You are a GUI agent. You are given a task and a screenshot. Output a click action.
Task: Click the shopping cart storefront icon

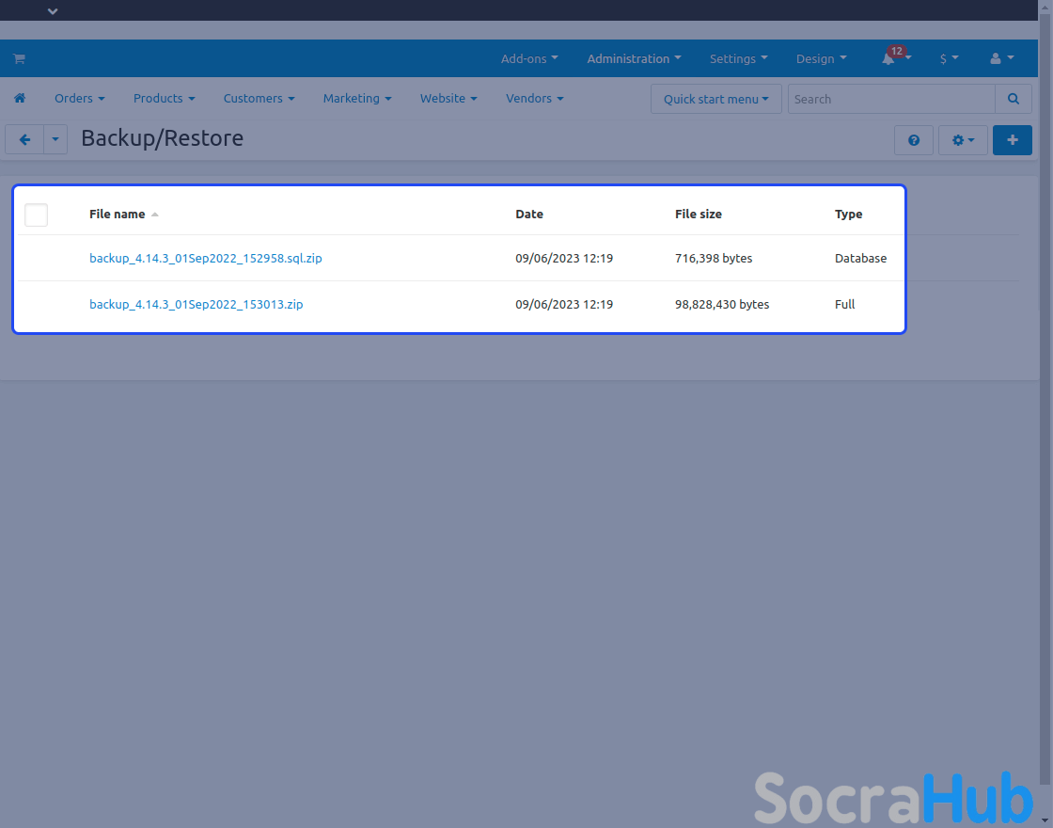click(19, 58)
